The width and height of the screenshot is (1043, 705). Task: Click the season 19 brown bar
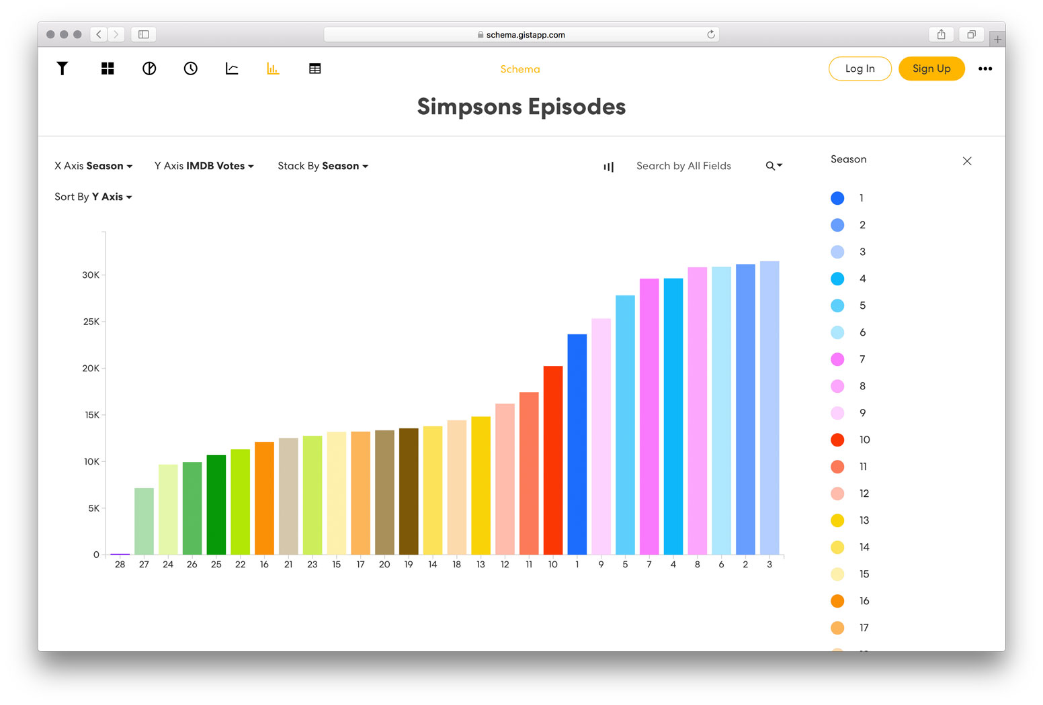click(409, 491)
